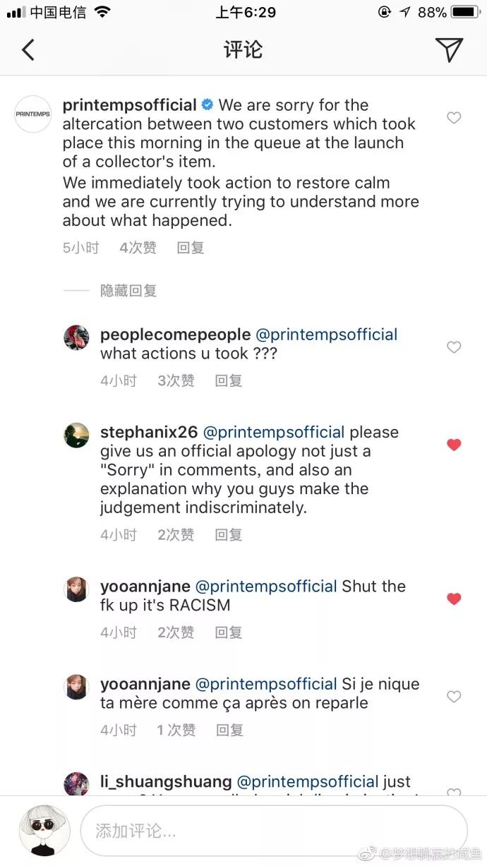Tap 回复 under printempsofficial's comment

(x=191, y=248)
